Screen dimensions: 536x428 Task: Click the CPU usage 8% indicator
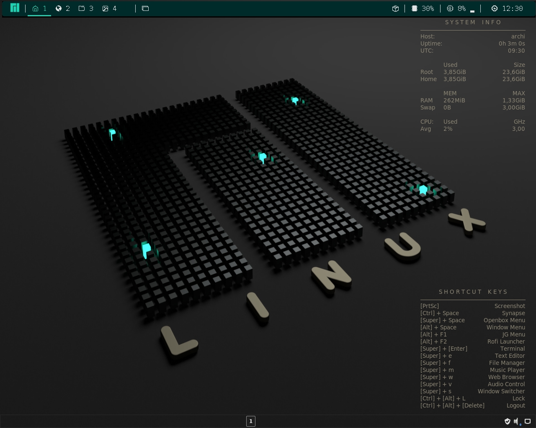(456, 8)
